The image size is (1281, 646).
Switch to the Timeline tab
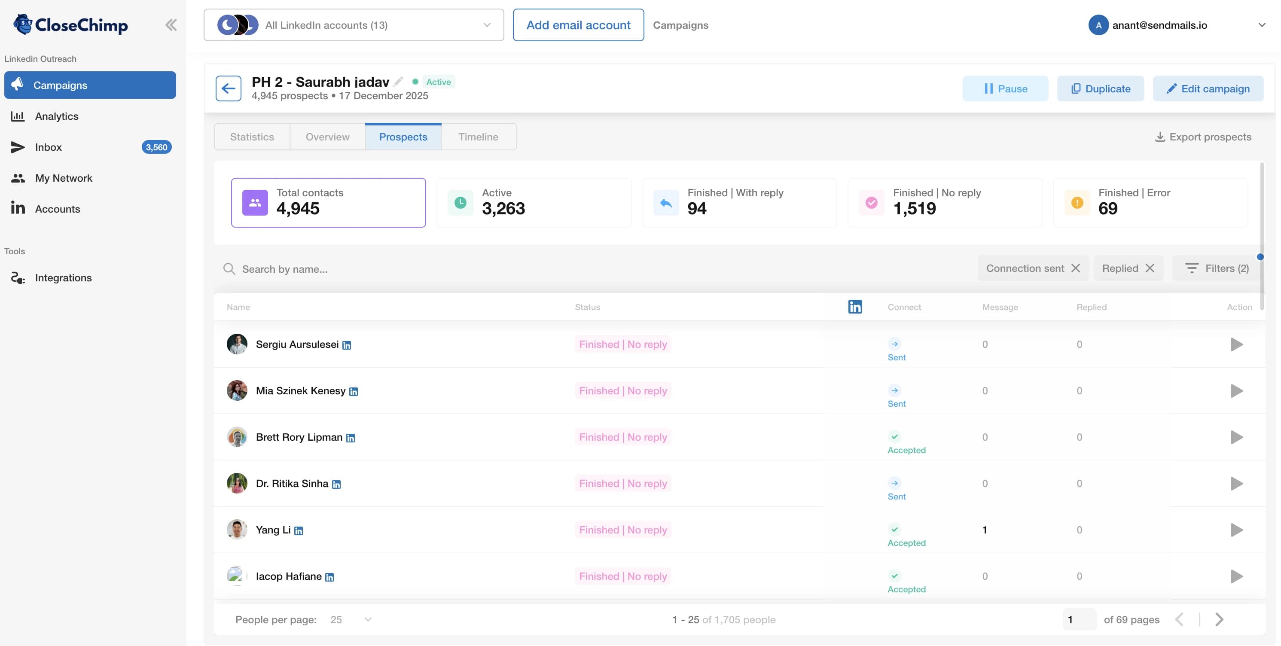[x=478, y=136]
